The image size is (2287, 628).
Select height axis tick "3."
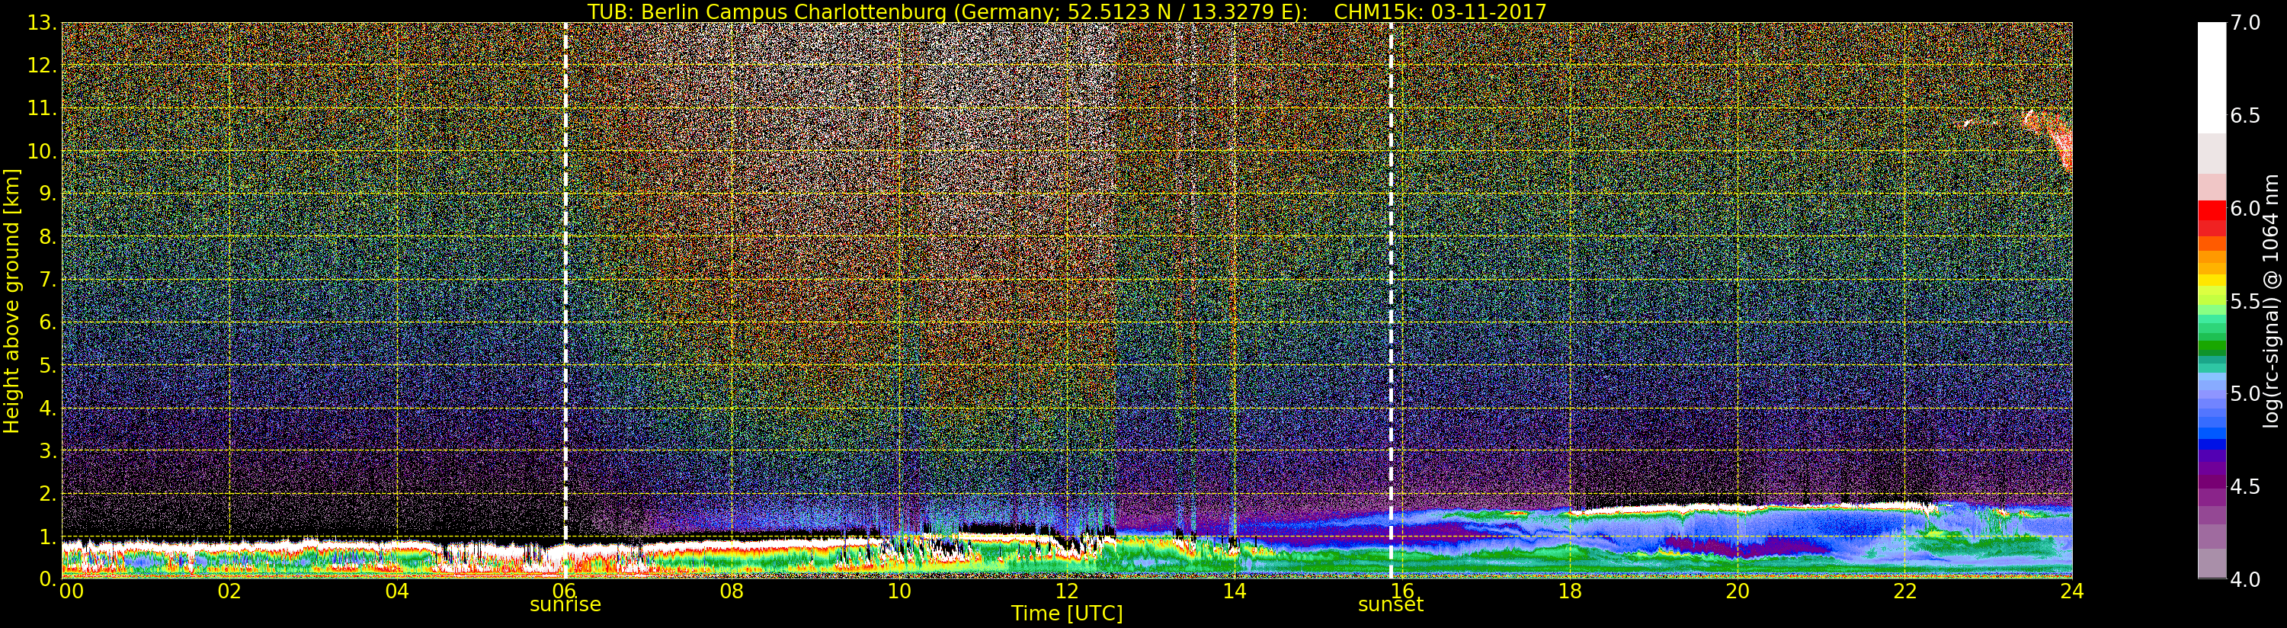[x=47, y=450]
